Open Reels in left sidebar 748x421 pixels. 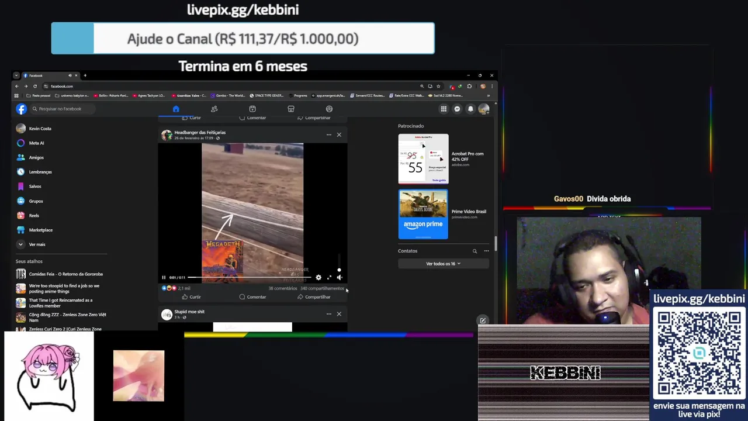coord(61,215)
